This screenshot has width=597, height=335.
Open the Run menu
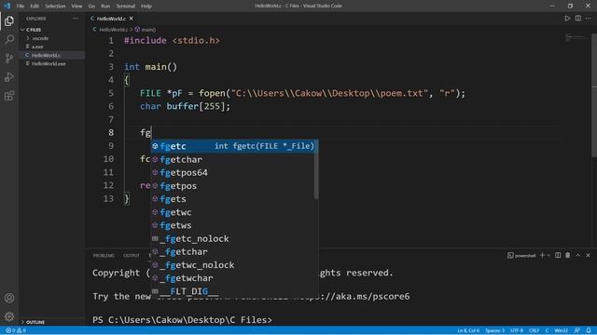105,7
